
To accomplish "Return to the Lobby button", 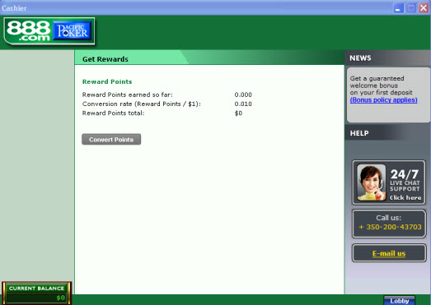I will [400, 301].
